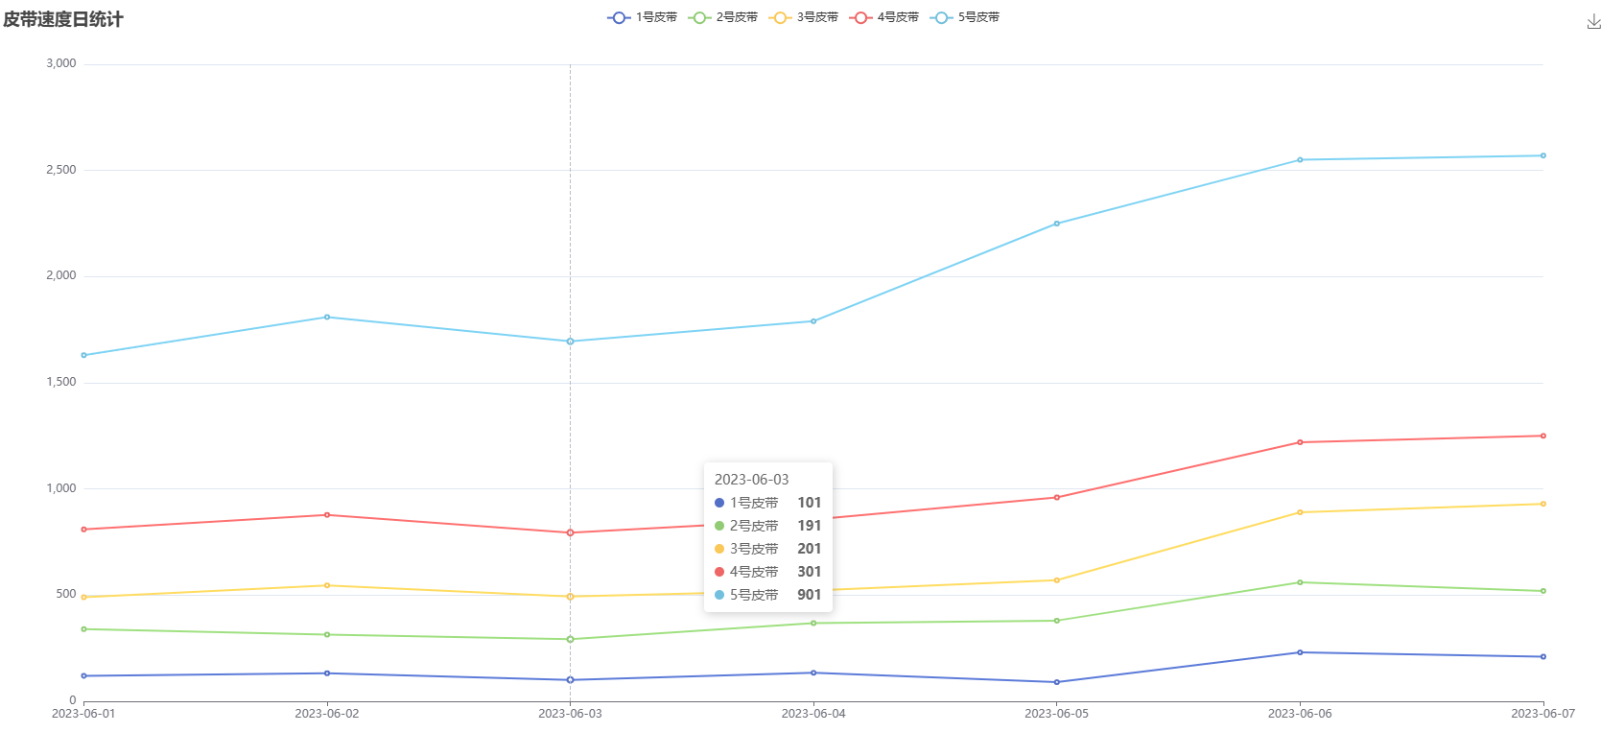The width and height of the screenshot is (1601, 732).
Task: Click the 1,500 y-axis label
Action: (x=61, y=382)
